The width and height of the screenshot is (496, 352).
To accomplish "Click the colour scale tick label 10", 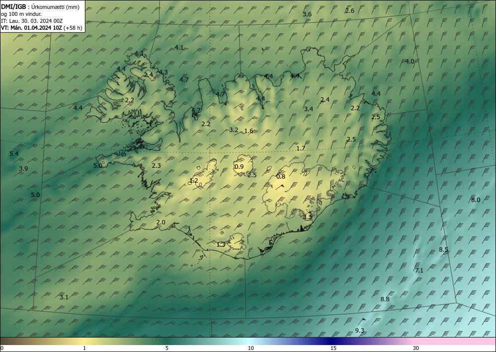I will click(250, 349).
